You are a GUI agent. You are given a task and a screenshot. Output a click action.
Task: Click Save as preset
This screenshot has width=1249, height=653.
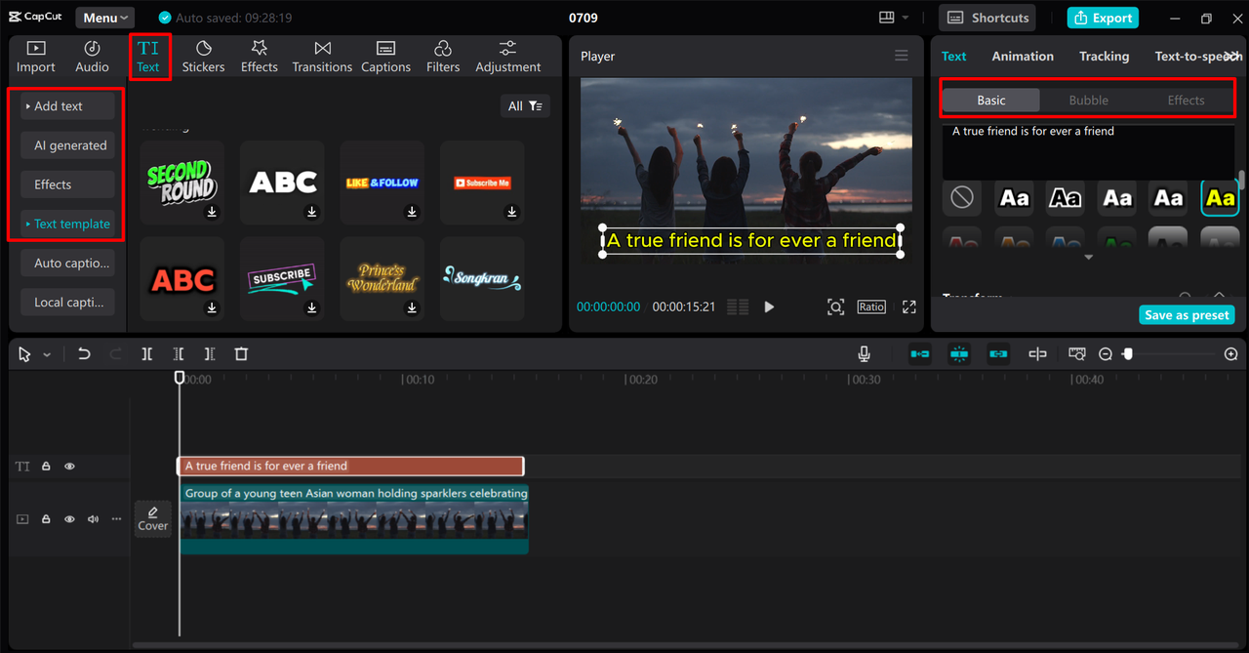[x=1187, y=315]
